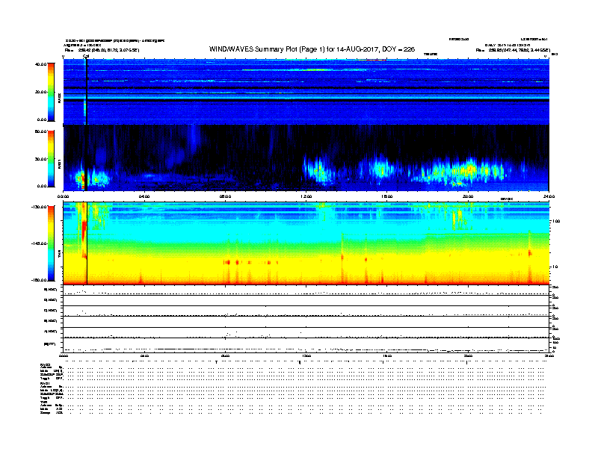Image resolution: width=592 pixels, height=457 pixels.
Task: Click the 16:00 tick label under RAD1 panel
Action: click(x=387, y=196)
